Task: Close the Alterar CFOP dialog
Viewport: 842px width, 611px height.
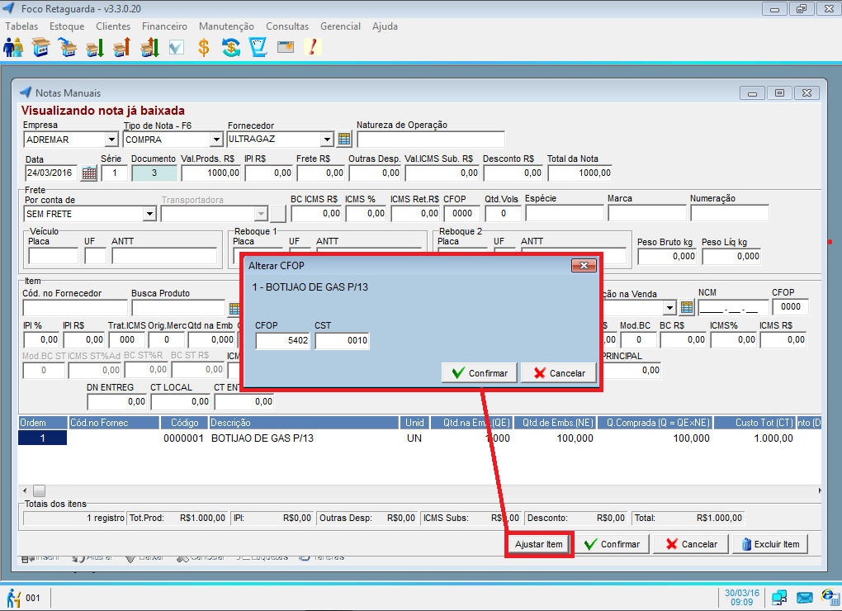Action: (584, 265)
